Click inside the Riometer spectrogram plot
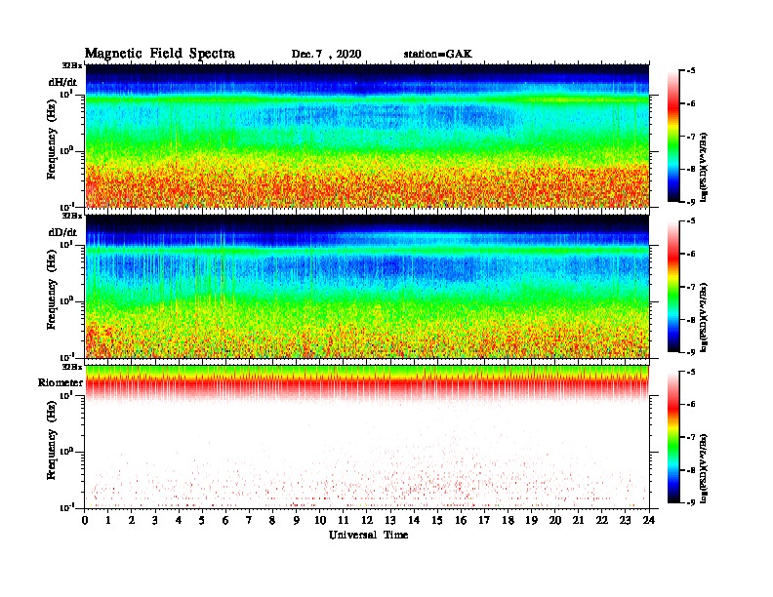Viewport: 773px width, 597px height. (x=367, y=437)
